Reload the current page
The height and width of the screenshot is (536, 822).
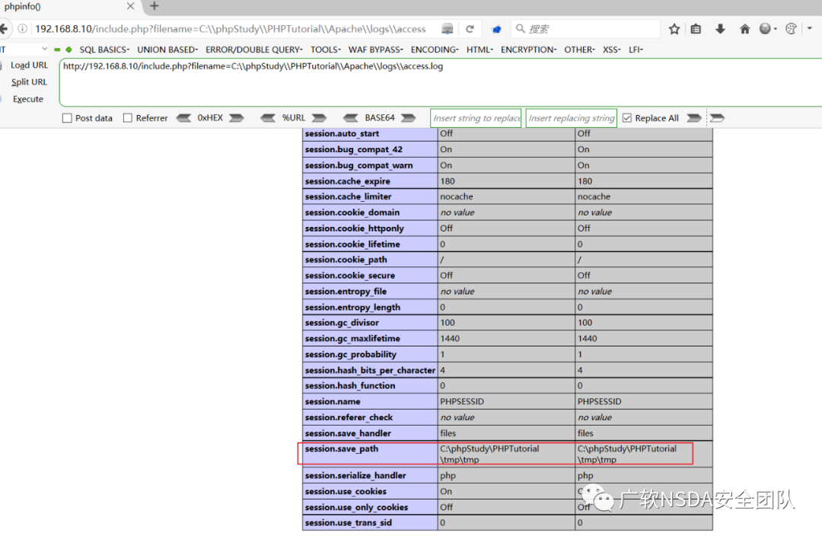[x=470, y=29]
